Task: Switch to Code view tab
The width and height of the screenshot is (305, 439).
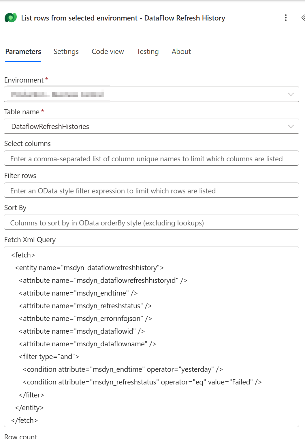Action: (108, 52)
